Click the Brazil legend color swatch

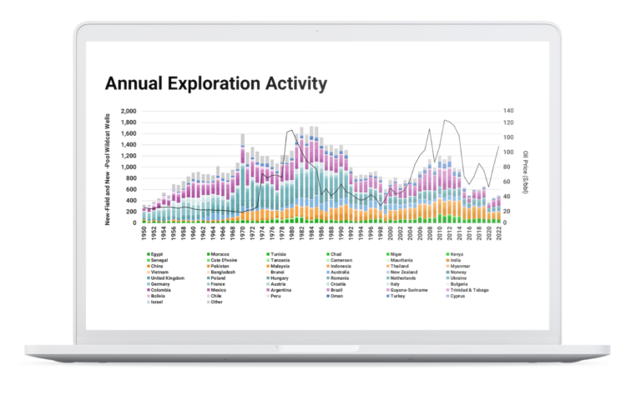click(328, 289)
